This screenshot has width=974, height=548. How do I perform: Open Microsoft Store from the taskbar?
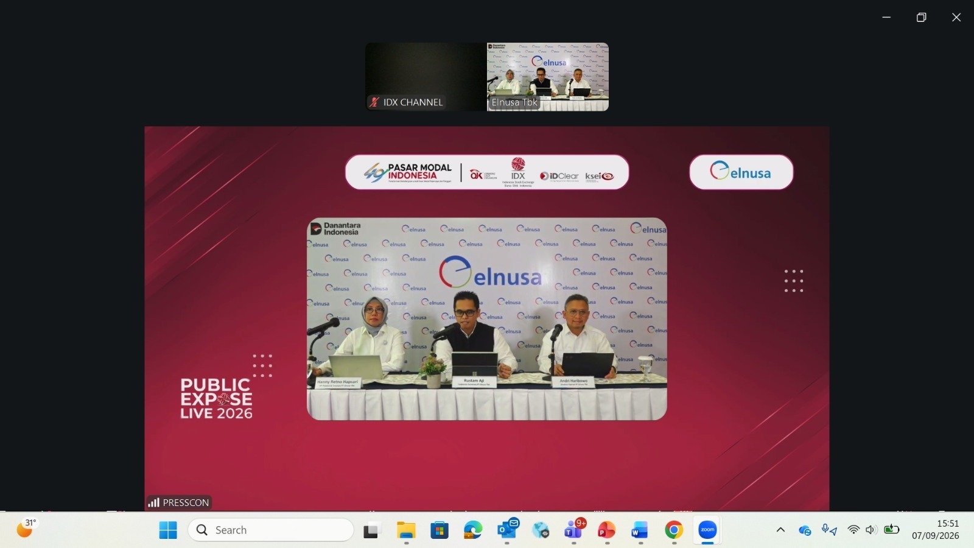click(x=440, y=530)
